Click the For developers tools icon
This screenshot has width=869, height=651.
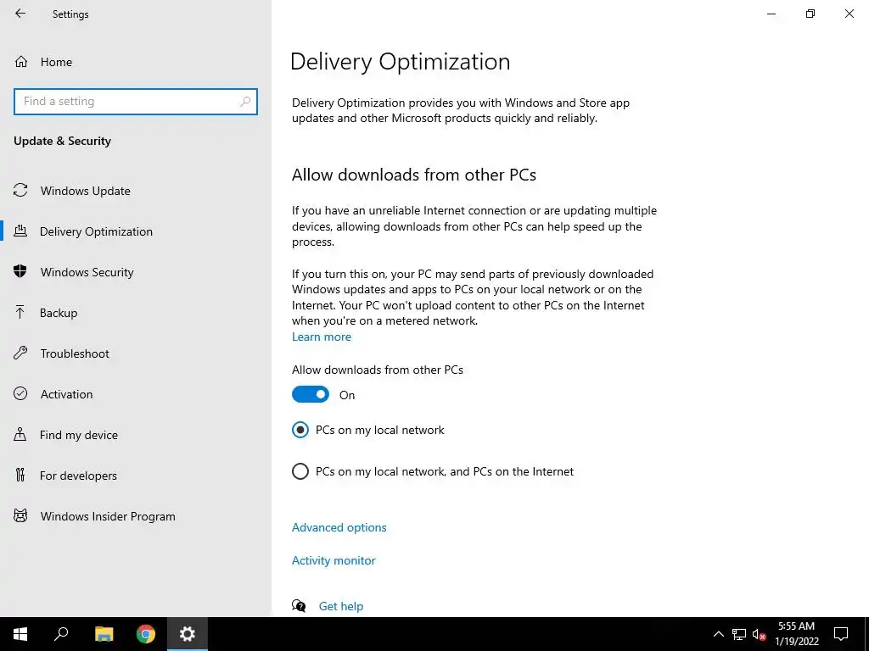pyautogui.click(x=20, y=475)
